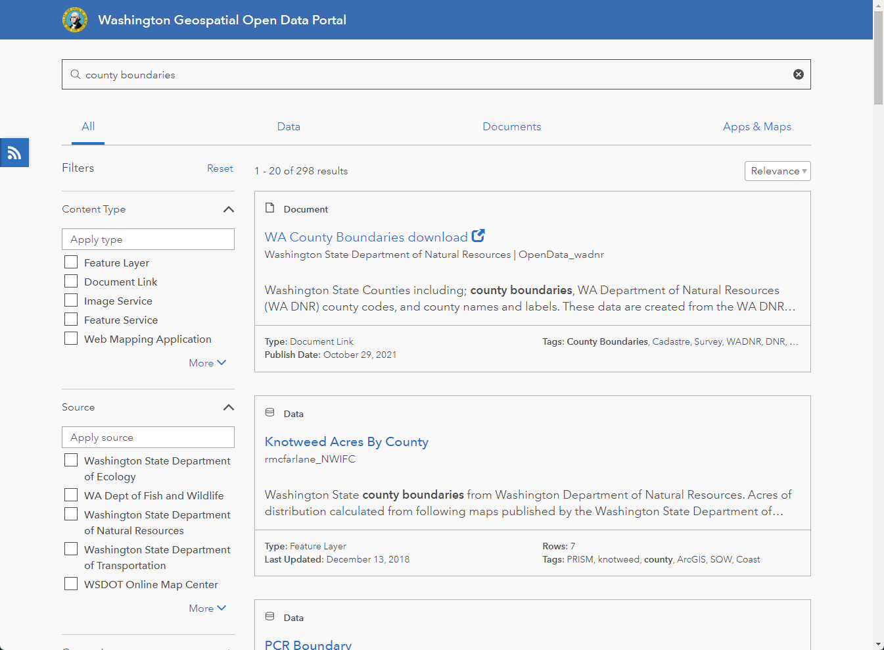Switch to the Documents tab
This screenshot has width=884, height=650.
point(511,126)
